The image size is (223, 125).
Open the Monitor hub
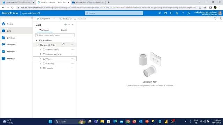[x=11, y=52]
